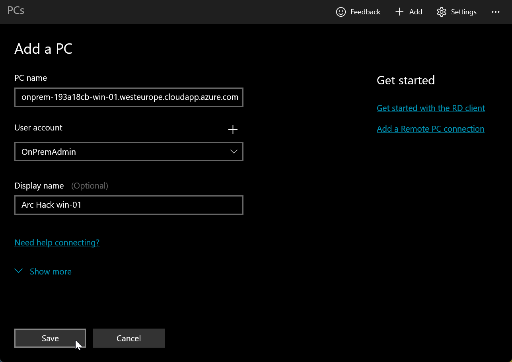
Task: Click the Add plus icon in toolbar
Action: pyautogui.click(x=399, y=12)
